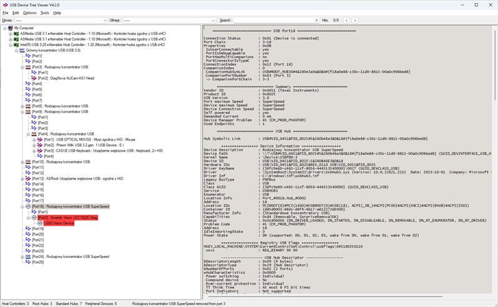Select CASUE USB Keyboard tree entry
Screen dimensions: 498x307
[x=103, y=151]
